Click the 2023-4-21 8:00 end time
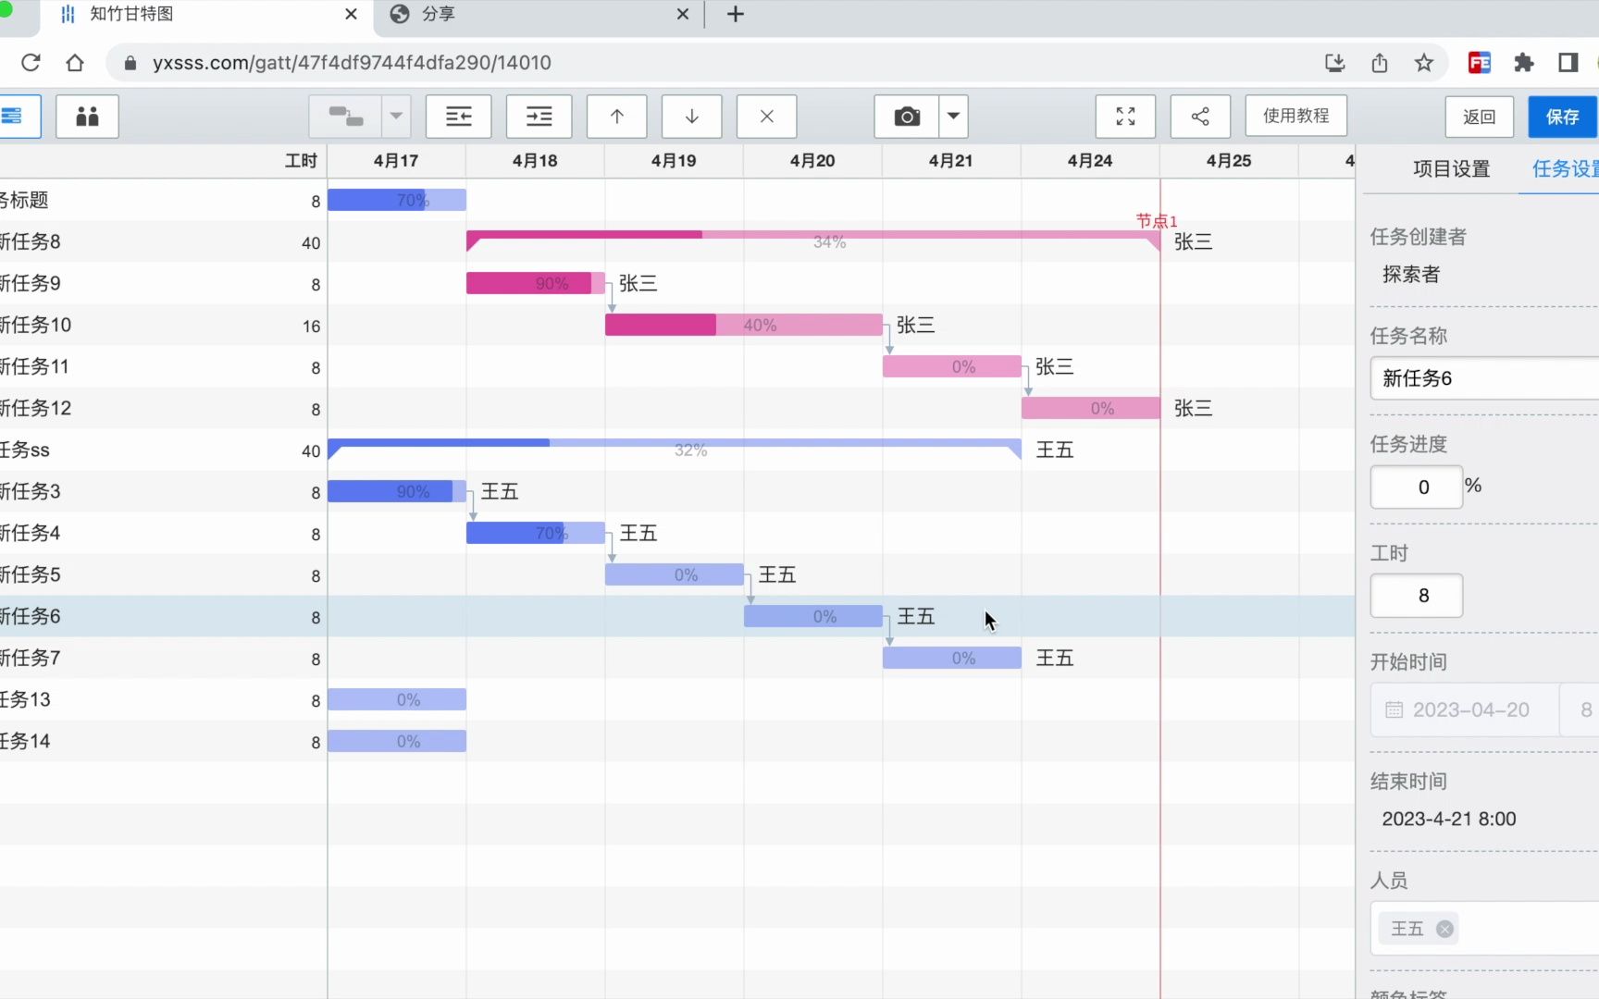This screenshot has width=1599, height=999. (1449, 819)
